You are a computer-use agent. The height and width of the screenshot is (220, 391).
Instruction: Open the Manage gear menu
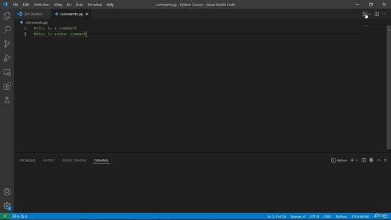pyautogui.click(x=7, y=206)
